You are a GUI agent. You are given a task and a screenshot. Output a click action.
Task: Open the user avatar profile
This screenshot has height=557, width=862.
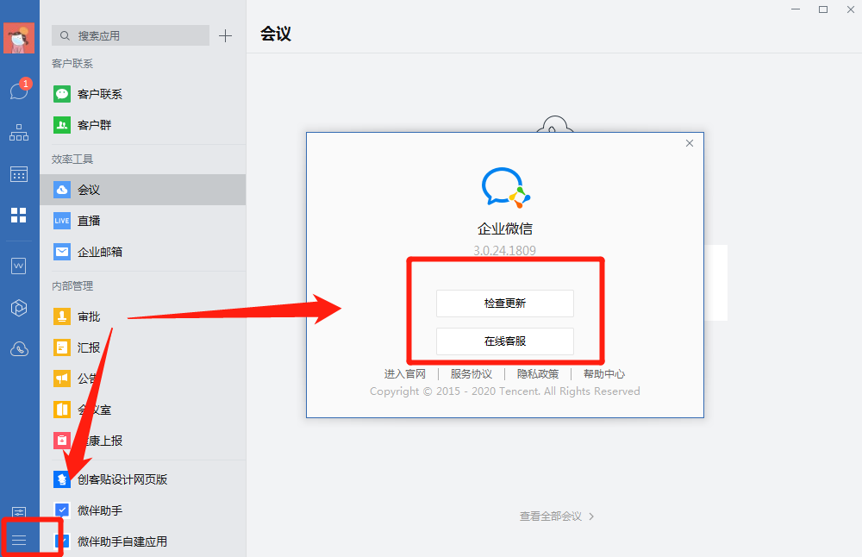19,38
